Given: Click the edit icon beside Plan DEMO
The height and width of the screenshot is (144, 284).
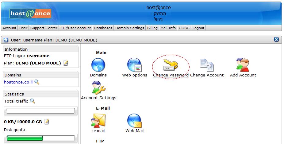Looking at the screenshot, I should pyautogui.click(x=66, y=63).
